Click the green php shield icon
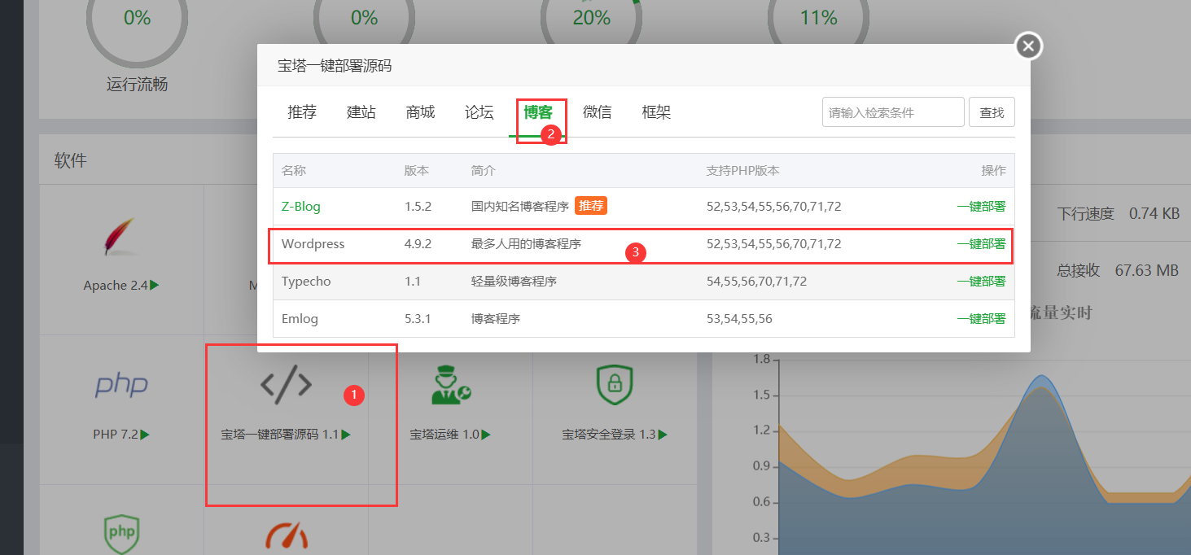Viewport: 1191px width, 555px height. pyautogui.click(x=120, y=533)
